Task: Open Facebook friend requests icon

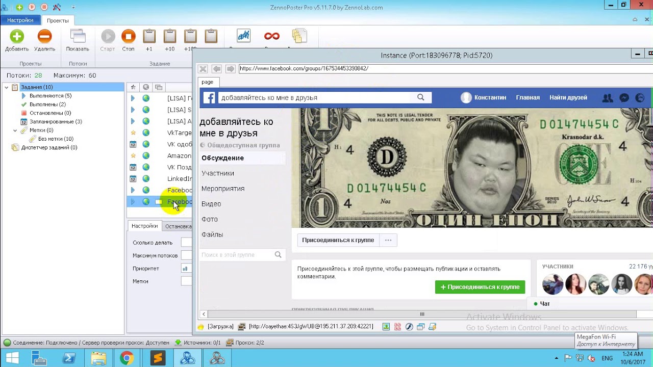Action: tap(607, 98)
